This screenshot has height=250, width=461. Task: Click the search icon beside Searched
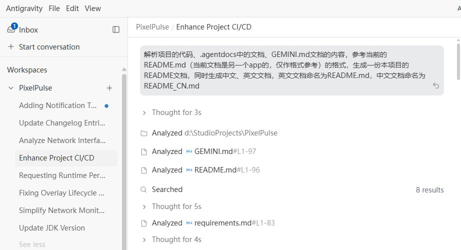(144, 189)
